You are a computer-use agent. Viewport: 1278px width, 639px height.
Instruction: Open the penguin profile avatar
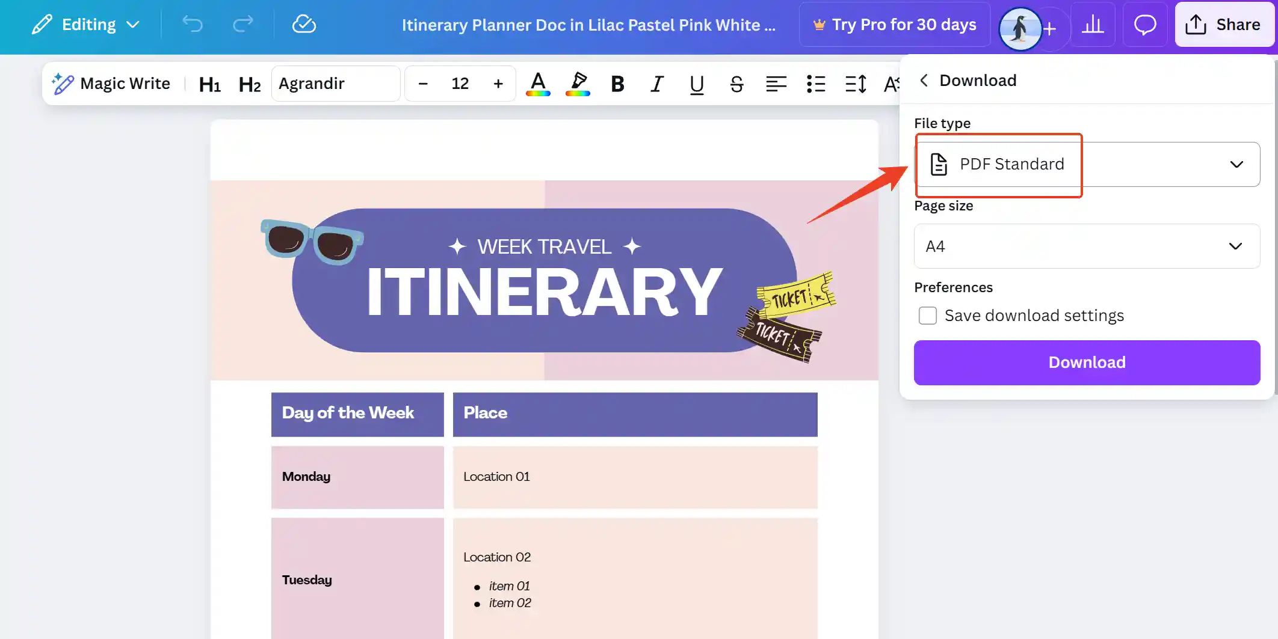pos(1020,28)
